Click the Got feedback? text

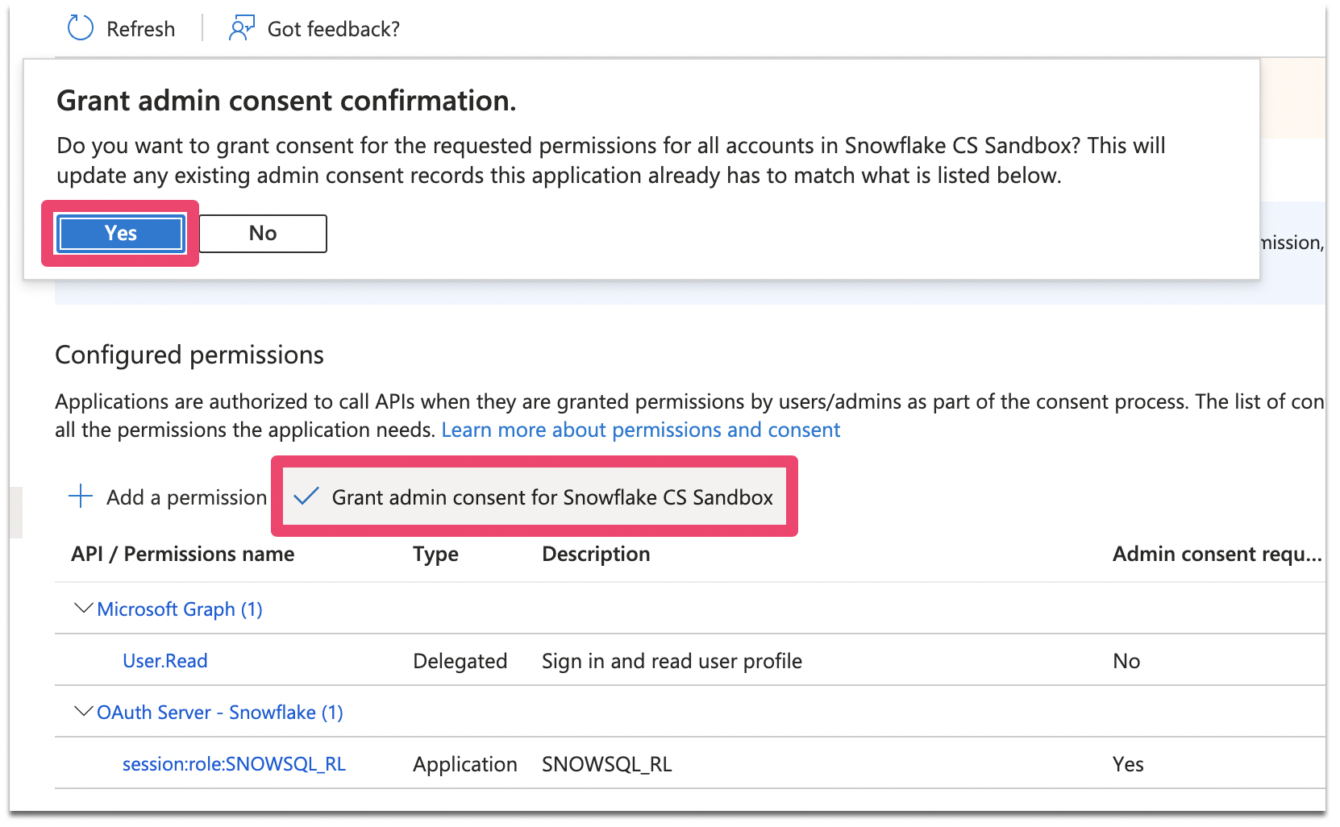coord(333,29)
